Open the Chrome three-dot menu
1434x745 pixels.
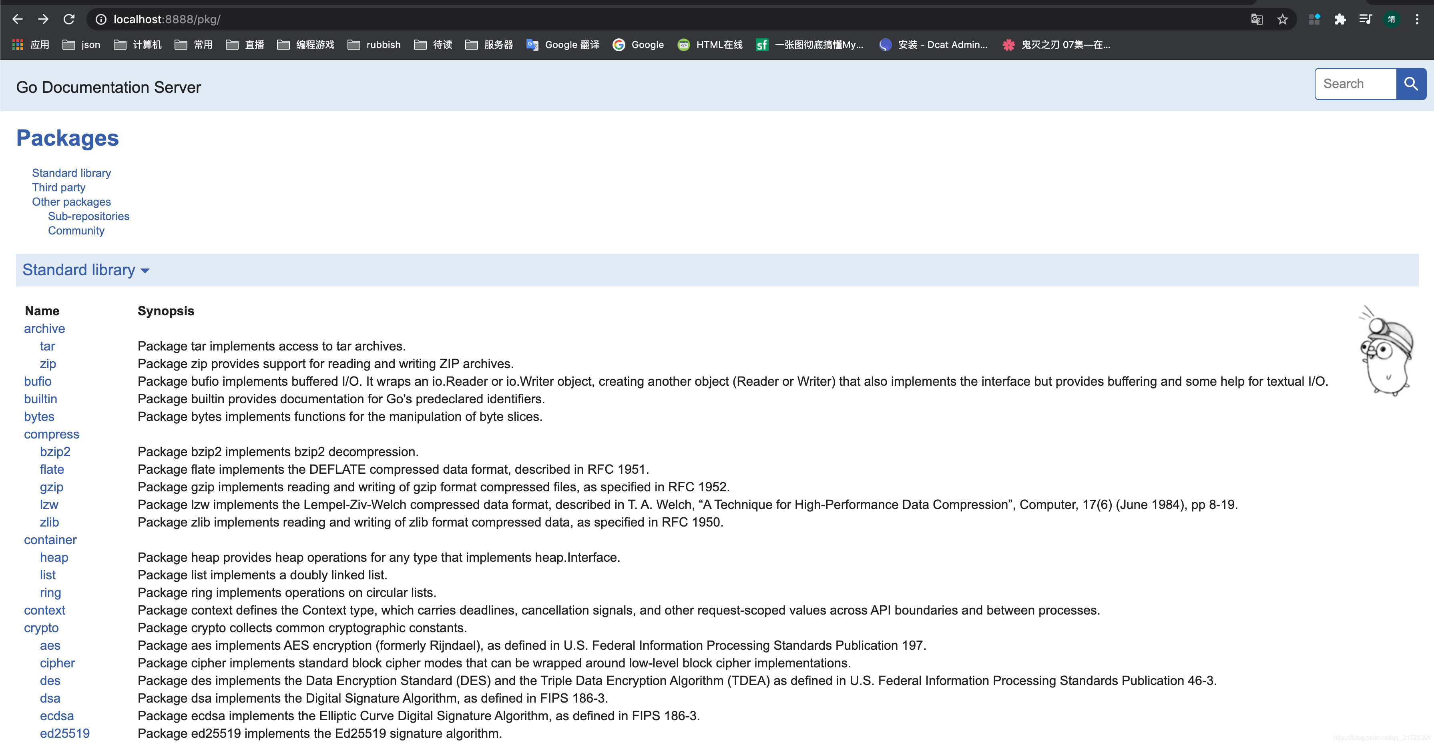coord(1417,20)
